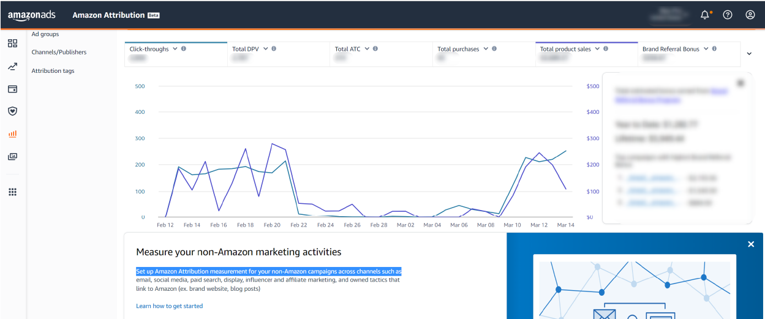Click the Amazon Attribution header title
The height and width of the screenshot is (319, 765).
[x=108, y=15]
